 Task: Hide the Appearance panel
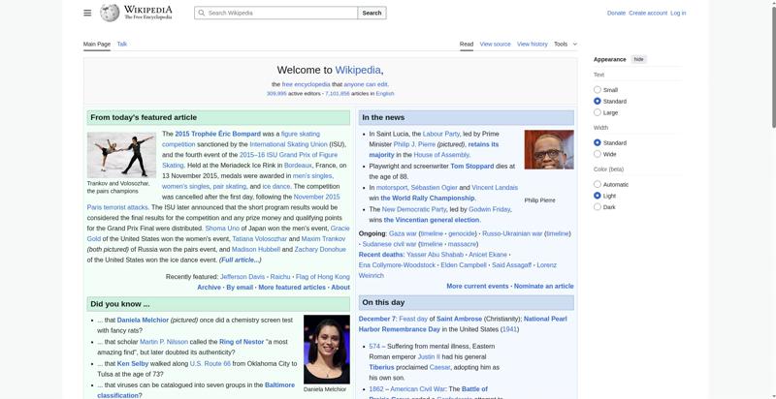[x=638, y=59]
